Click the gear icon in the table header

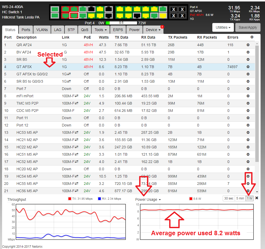[252, 37]
